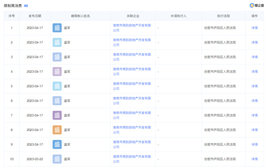Open 详情 for row 5

click(255, 86)
